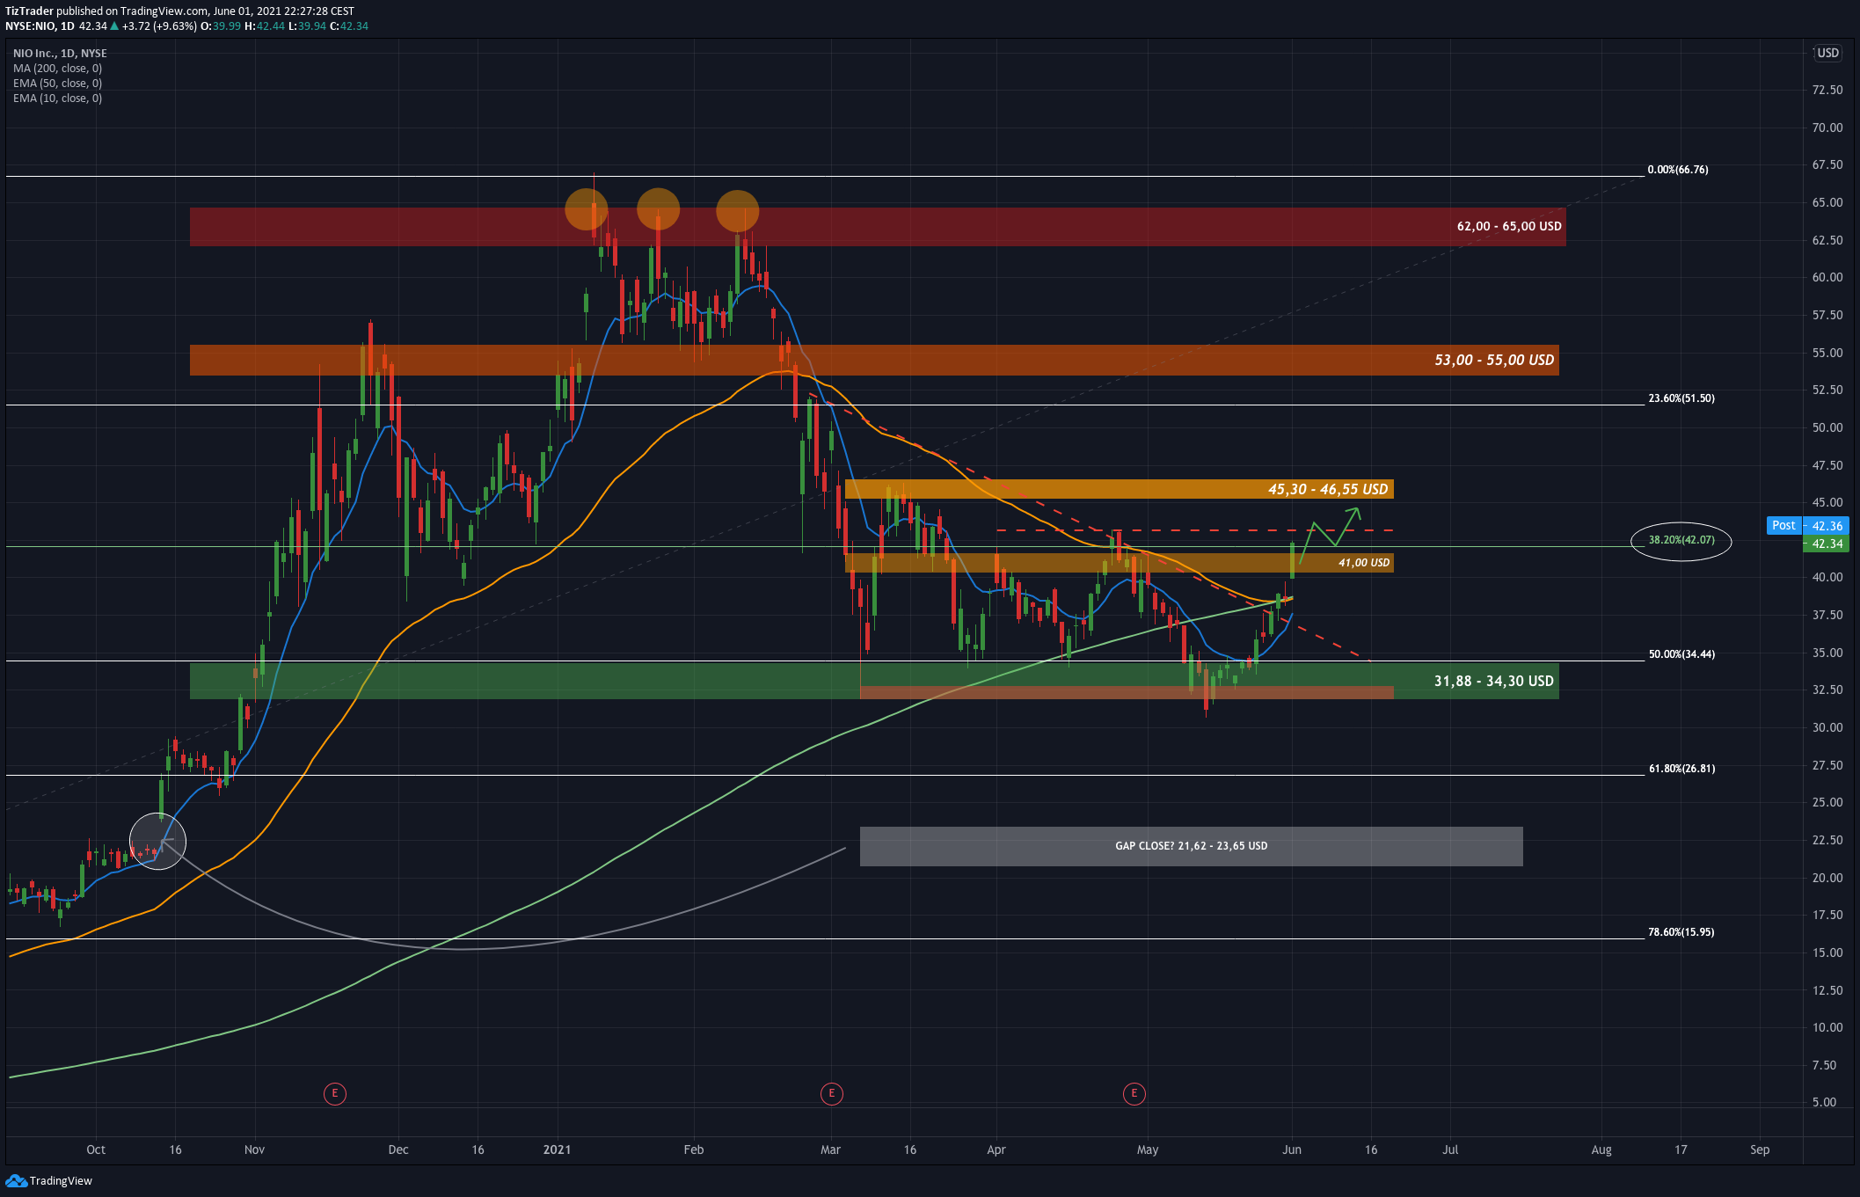The height and width of the screenshot is (1197, 1860).
Task: Click the Jun label on time axis
Action: tap(1292, 1150)
